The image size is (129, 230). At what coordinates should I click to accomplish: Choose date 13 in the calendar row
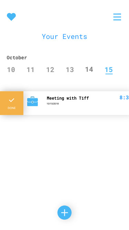[70, 70]
